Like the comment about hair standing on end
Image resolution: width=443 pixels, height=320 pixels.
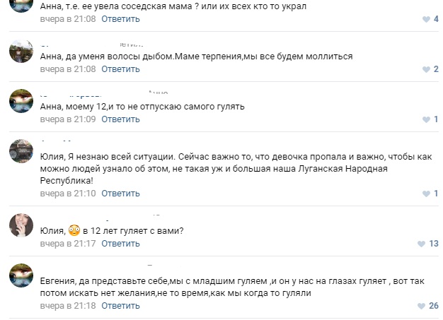426,69
